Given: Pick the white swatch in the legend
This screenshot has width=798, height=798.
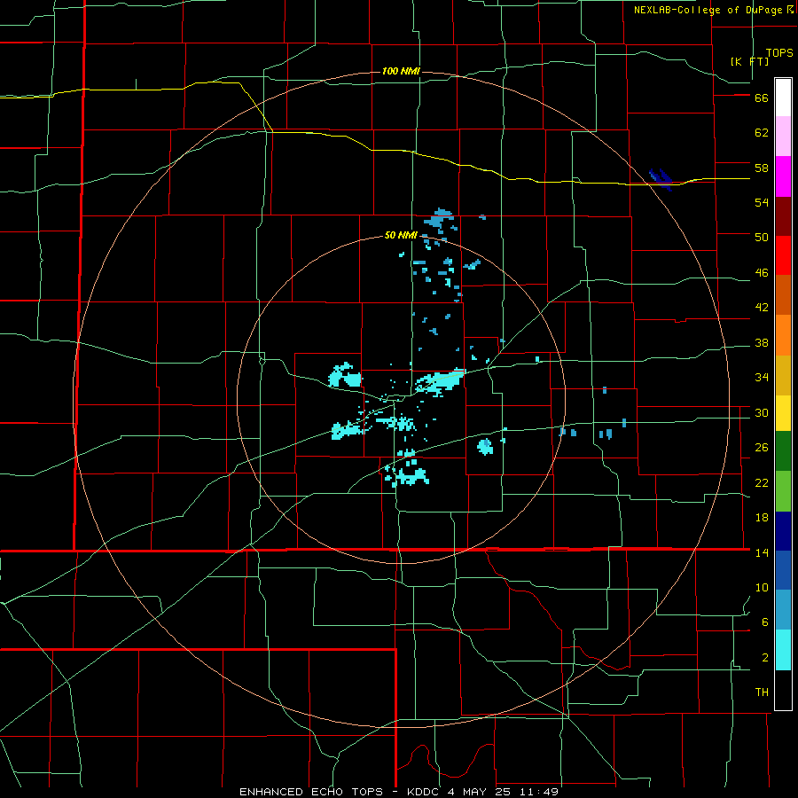Looking at the screenshot, I should point(783,98).
